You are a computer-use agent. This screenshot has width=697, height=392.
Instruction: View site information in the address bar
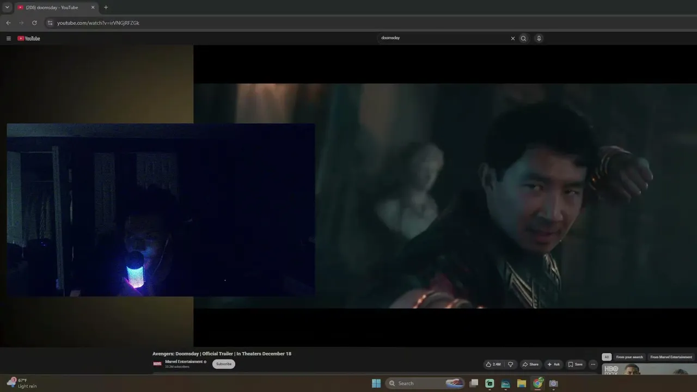point(50,23)
